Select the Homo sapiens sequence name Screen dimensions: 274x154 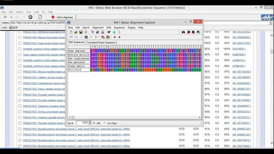(79, 51)
